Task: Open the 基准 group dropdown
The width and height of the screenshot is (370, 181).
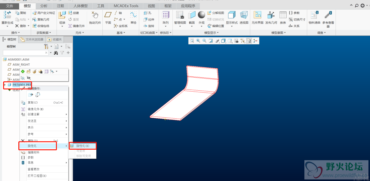Action: (x=121, y=33)
